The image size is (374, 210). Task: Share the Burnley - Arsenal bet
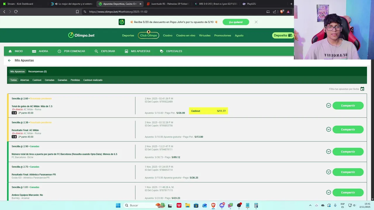(348, 192)
